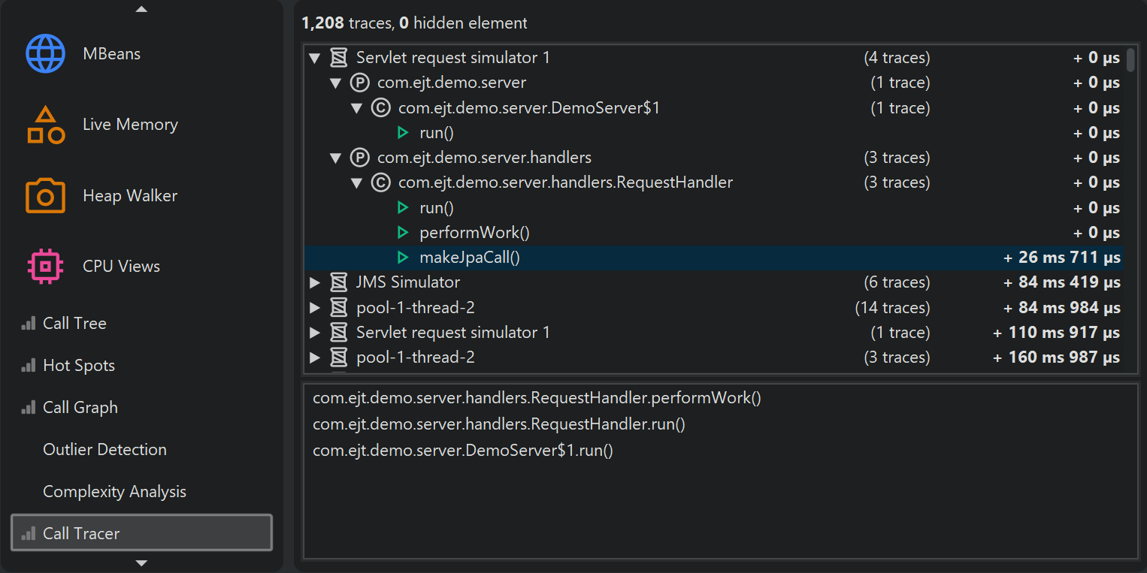
Task: Click the com.ejt.demo.server package icon
Action: [x=360, y=83]
